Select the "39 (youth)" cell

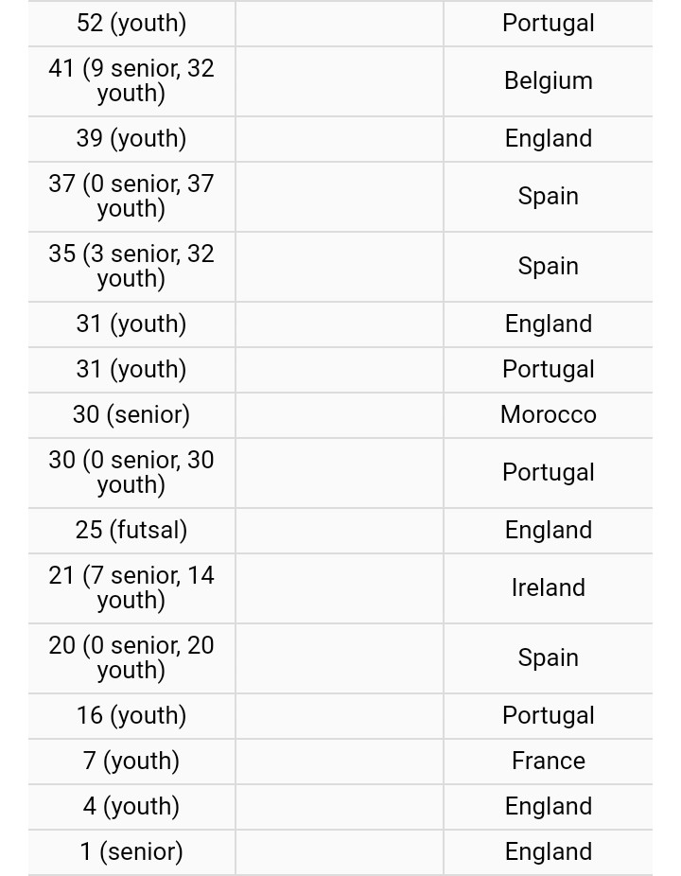[x=131, y=138]
